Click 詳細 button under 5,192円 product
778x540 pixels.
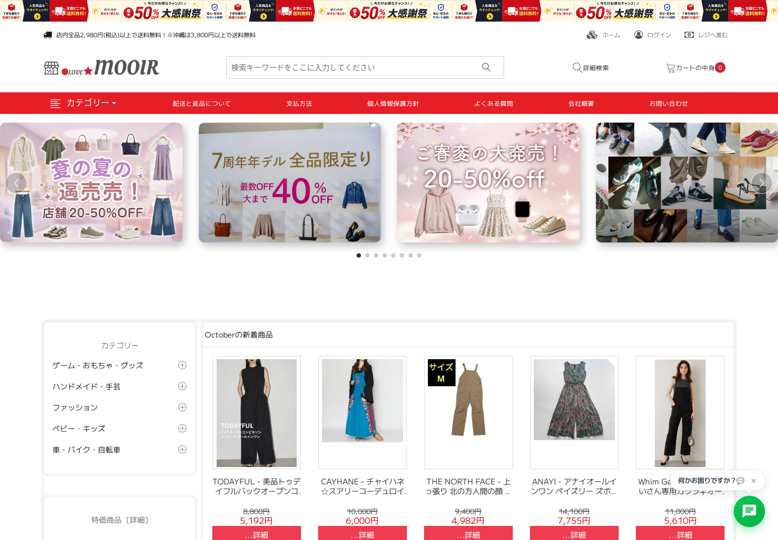tap(257, 534)
